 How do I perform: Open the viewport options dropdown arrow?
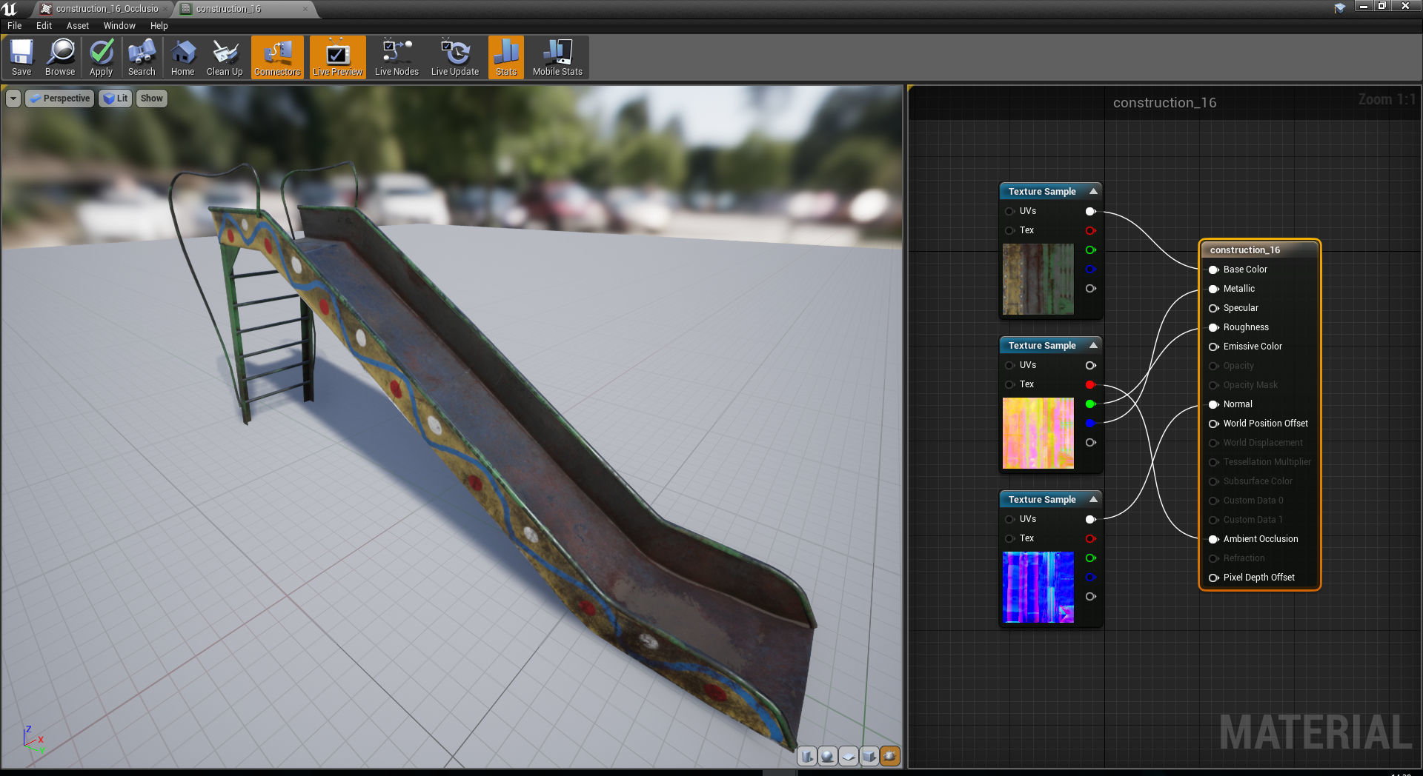click(x=13, y=98)
